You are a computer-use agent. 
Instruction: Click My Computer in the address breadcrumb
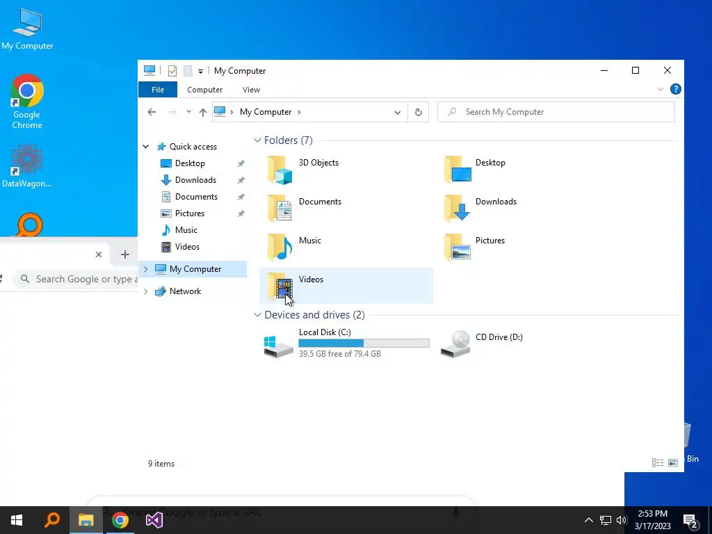(266, 112)
